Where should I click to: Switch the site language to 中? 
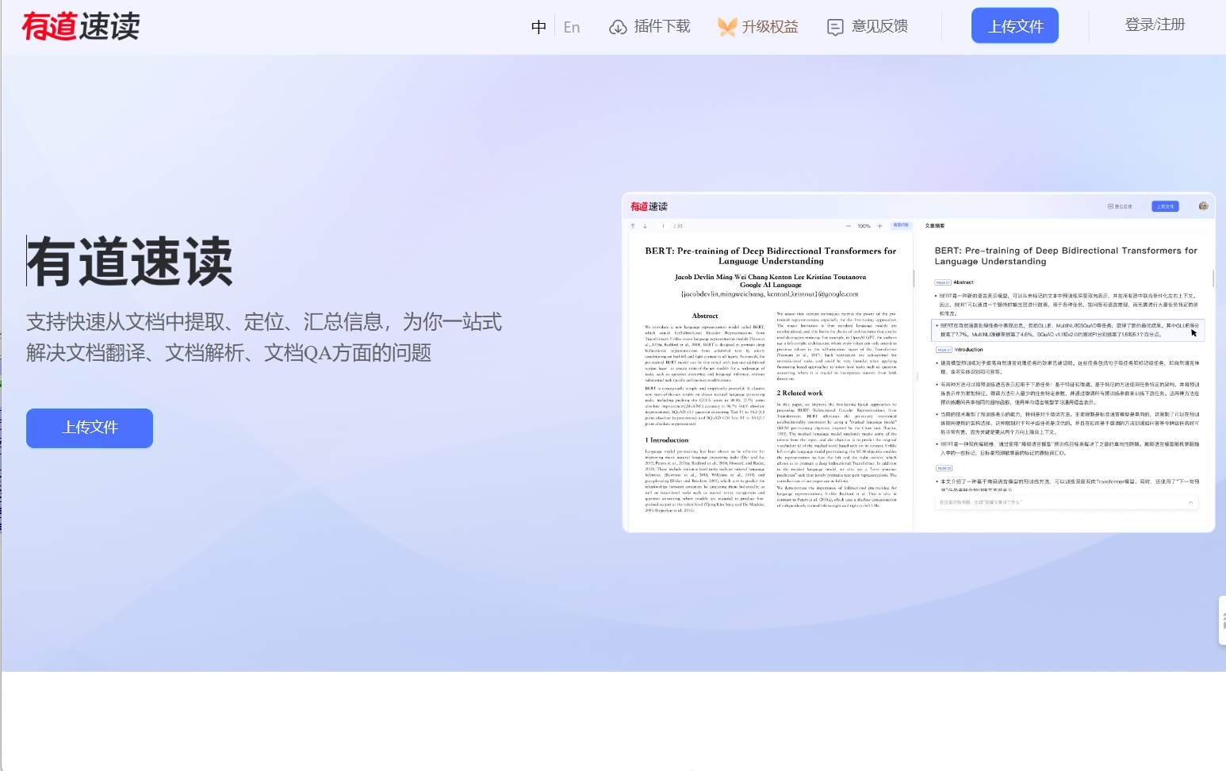point(538,27)
